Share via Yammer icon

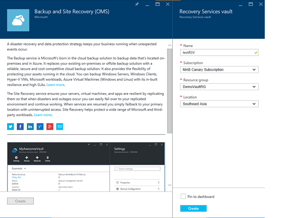40,126
